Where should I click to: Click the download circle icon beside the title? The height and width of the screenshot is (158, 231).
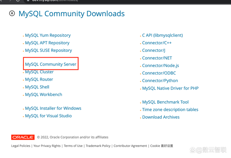coord(12,13)
